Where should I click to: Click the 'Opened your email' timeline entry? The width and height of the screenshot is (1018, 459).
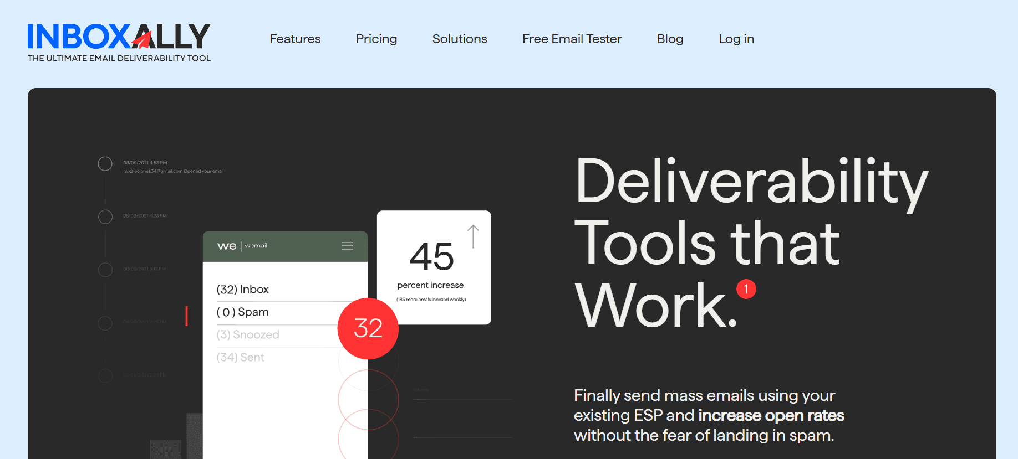pos(174,171)
